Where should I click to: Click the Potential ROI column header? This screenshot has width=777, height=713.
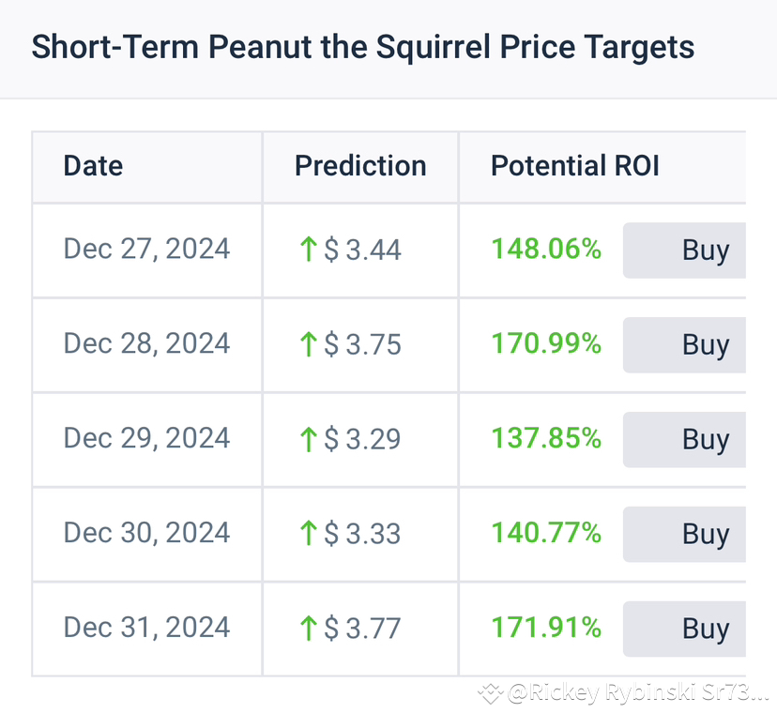[575, 166]
